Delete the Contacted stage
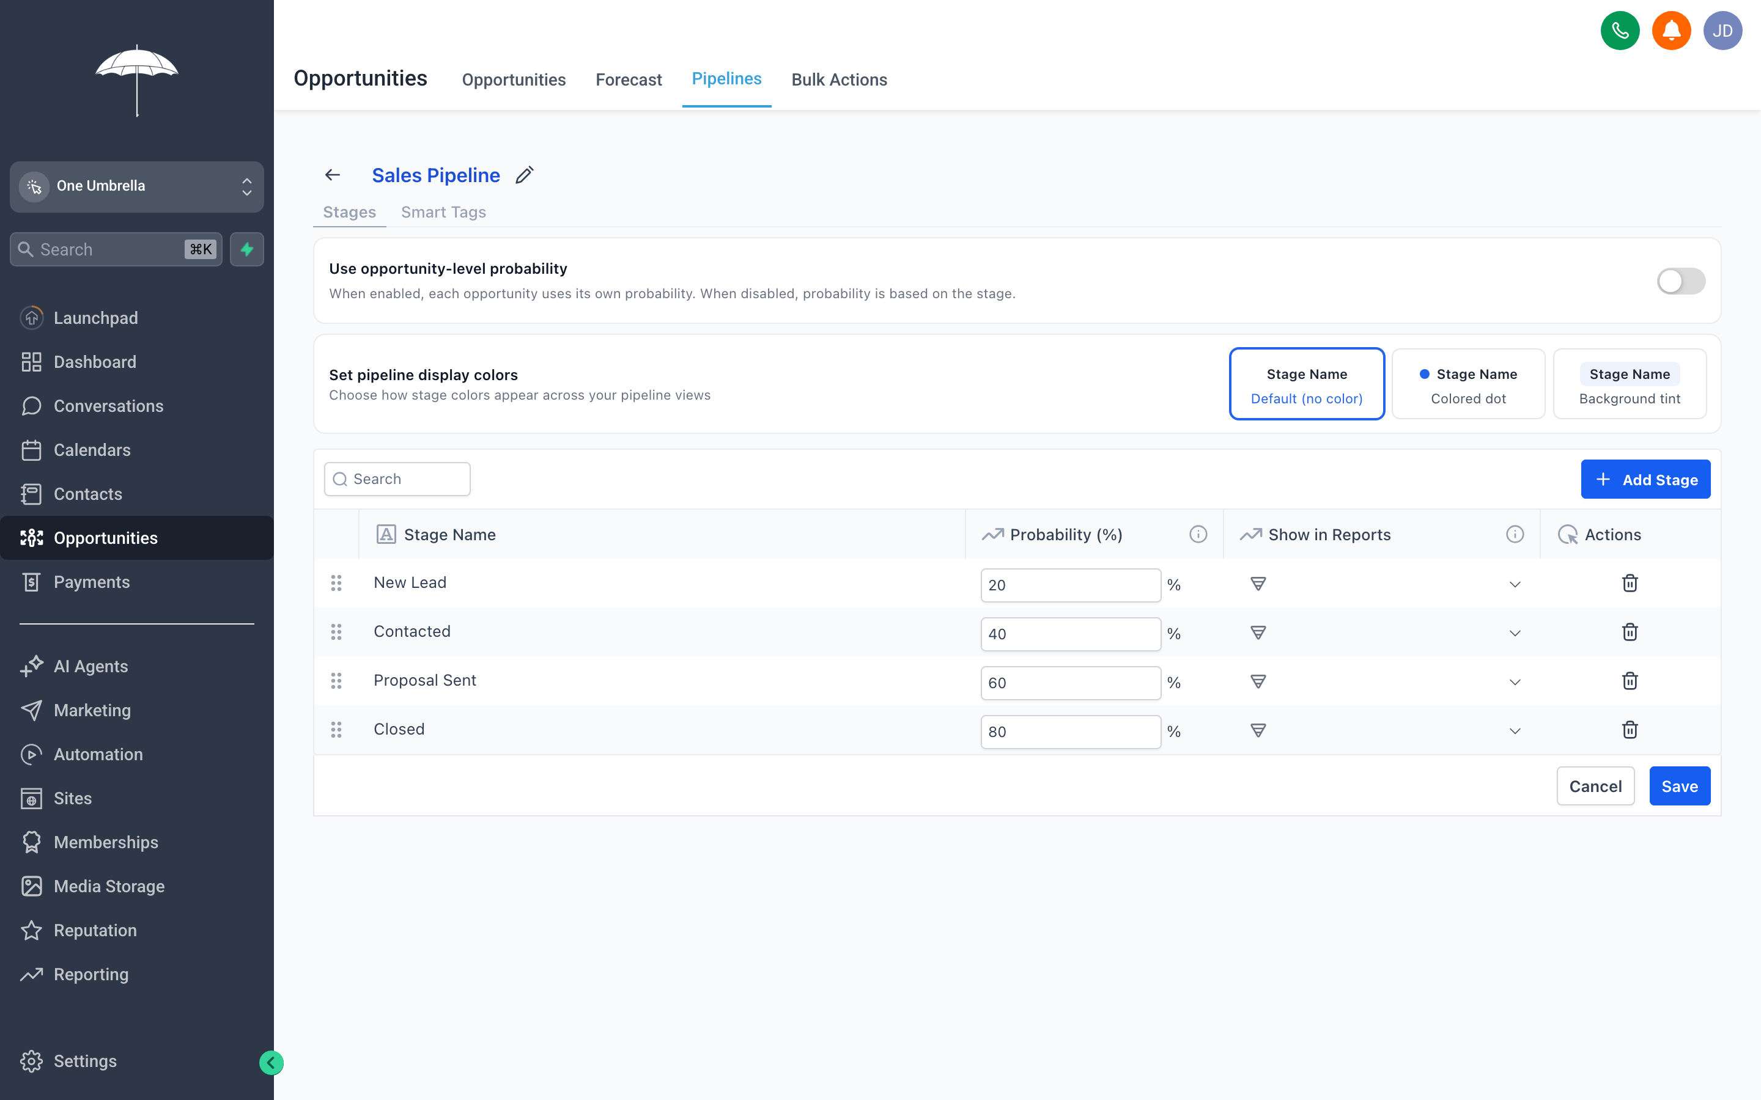The width and height of the screenshot is (1761, 1100). pos(1630,631)
